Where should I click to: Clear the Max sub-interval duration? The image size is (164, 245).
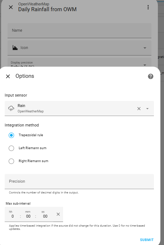click(58, 214)
